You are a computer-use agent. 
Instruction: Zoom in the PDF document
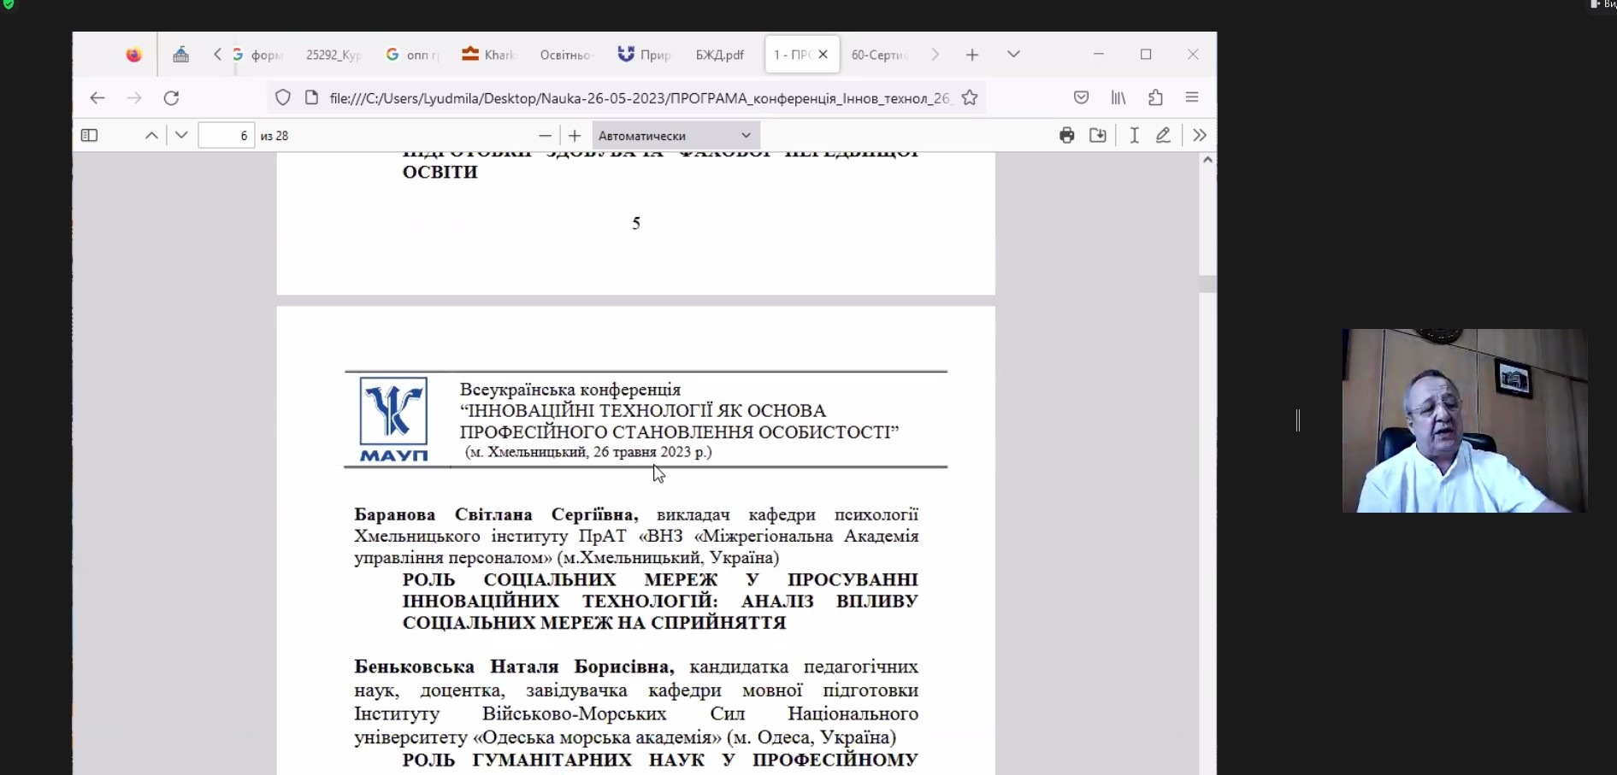click(575, 135)
